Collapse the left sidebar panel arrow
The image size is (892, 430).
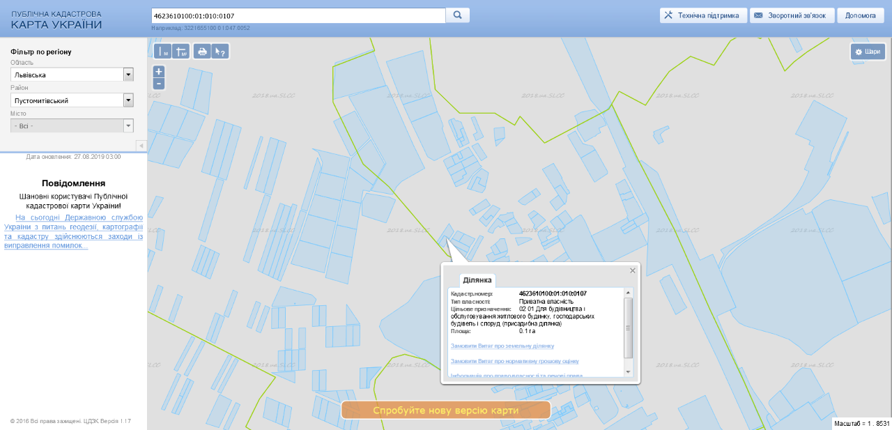[141, 146]
